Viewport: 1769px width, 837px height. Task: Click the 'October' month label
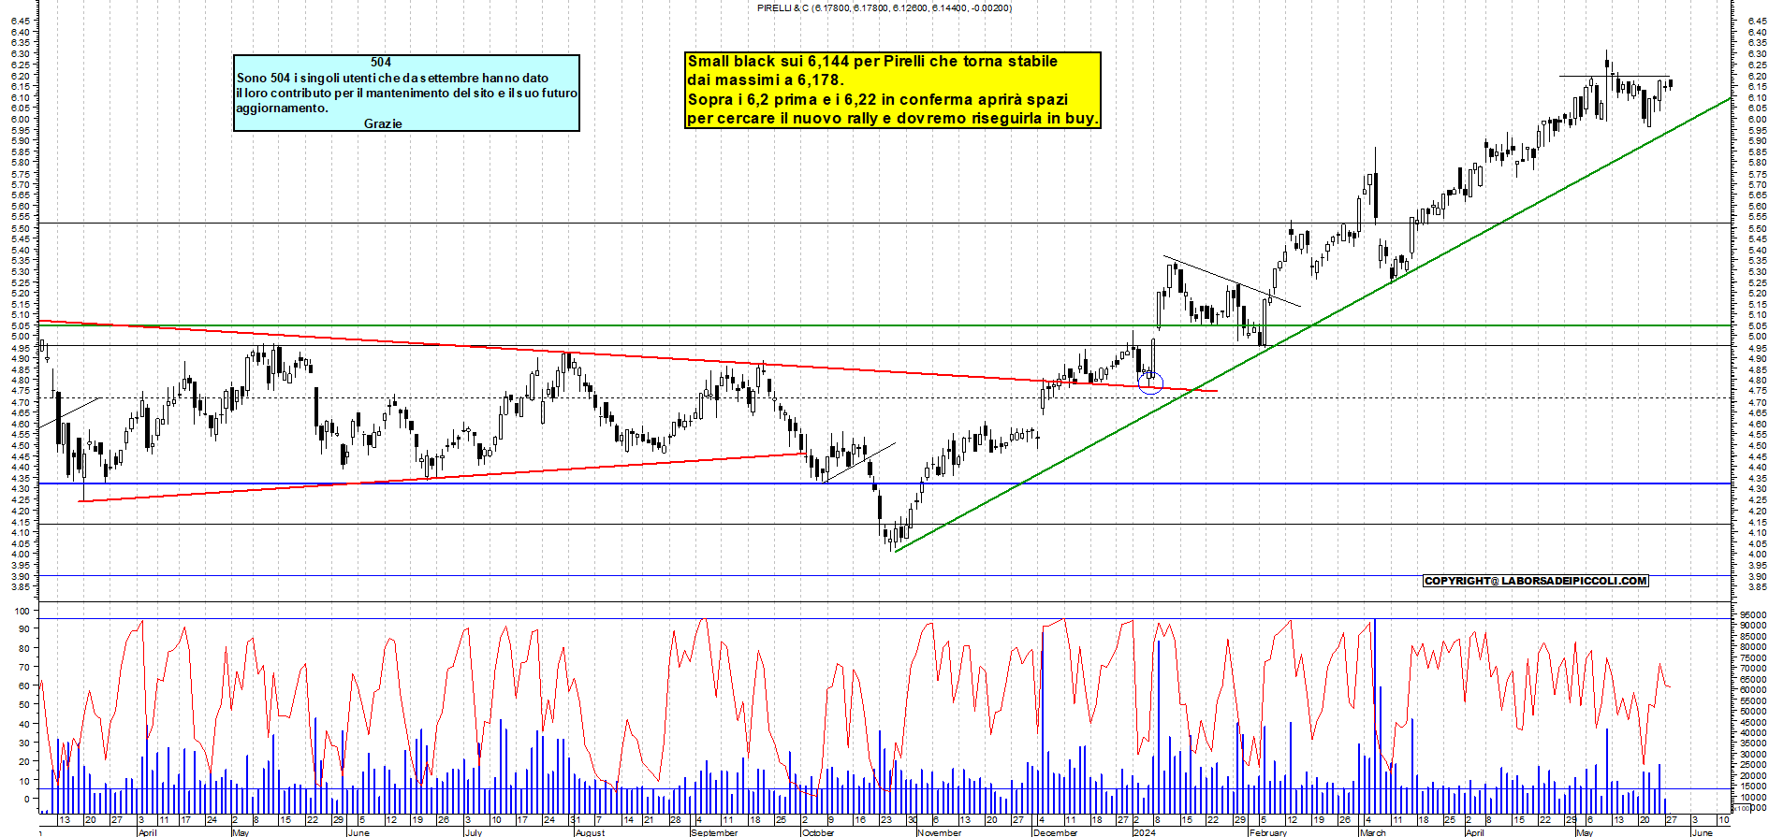click(x=818, y=832)
